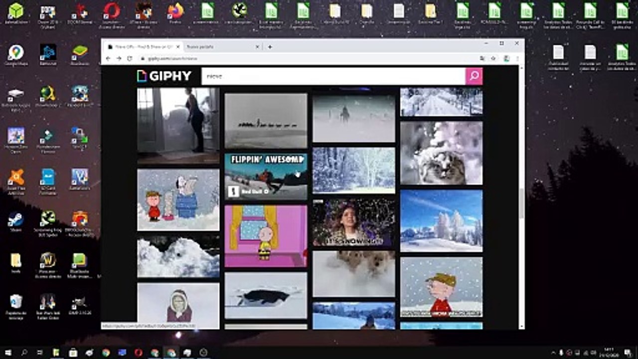Open the snow mound creature GIF
Image resolution: width=638 pixels, height=359 pixels.
[178, 257]
